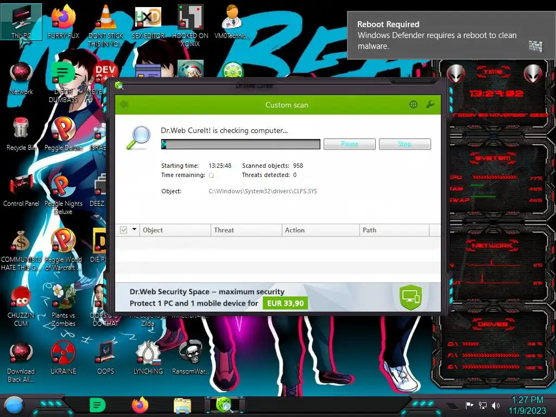Open Peggle World of Warcraft desktop icon
556x417 pixels.
pyautogui.click(x=63, y=250)
